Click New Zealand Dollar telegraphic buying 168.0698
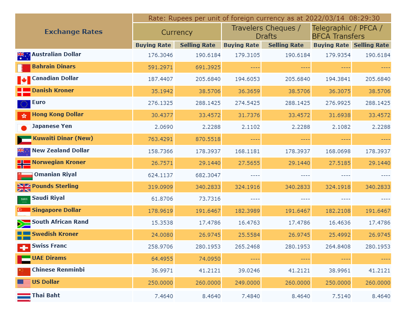This screenshot has height=309, width=402. [x=338, y=151]
